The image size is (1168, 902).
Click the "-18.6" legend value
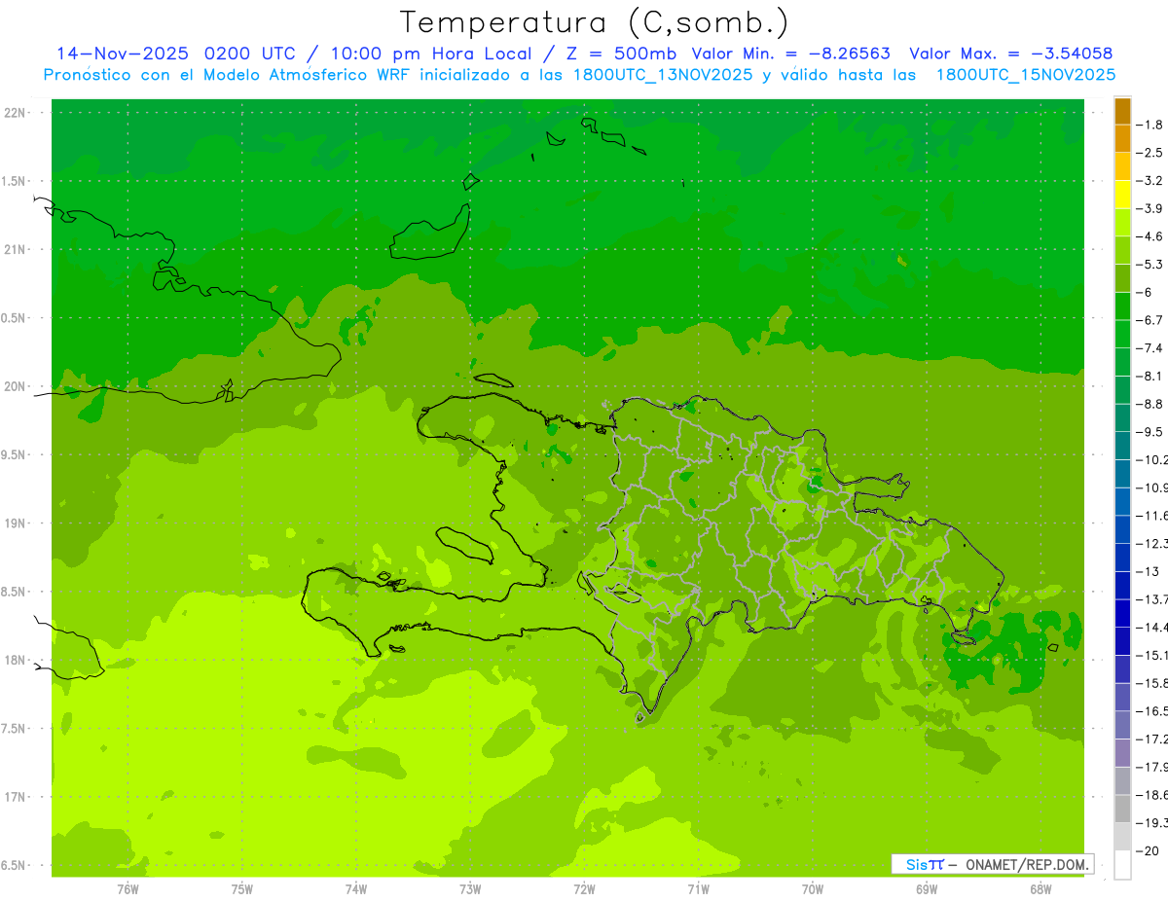[x=1151, y=796]
